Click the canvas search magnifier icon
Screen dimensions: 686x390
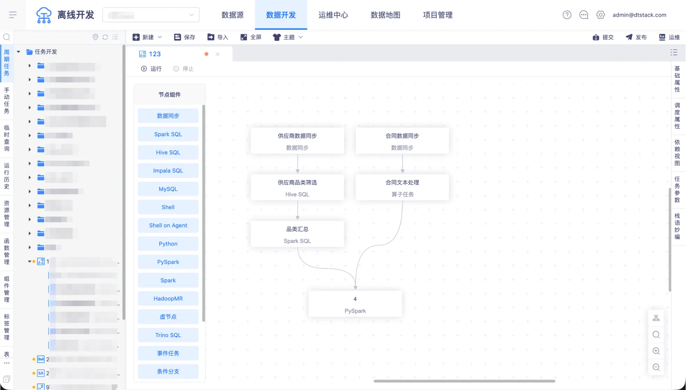[x=656, y=335]
